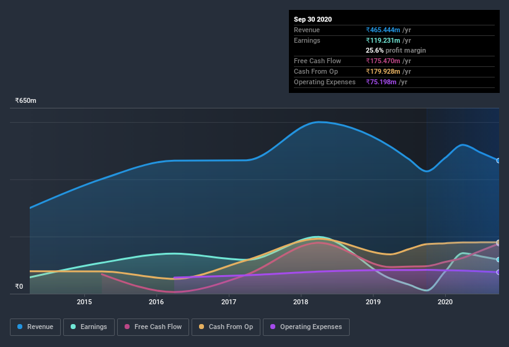Image resolution: width=509 pixels, height=347 pixels.
Task: Select the 2020 x-axis label
Action: tap(445, 302)
